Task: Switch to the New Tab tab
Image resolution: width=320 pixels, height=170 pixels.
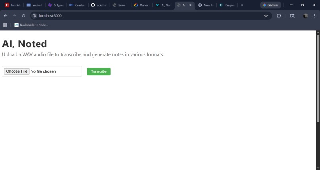Action: point(206,5)
